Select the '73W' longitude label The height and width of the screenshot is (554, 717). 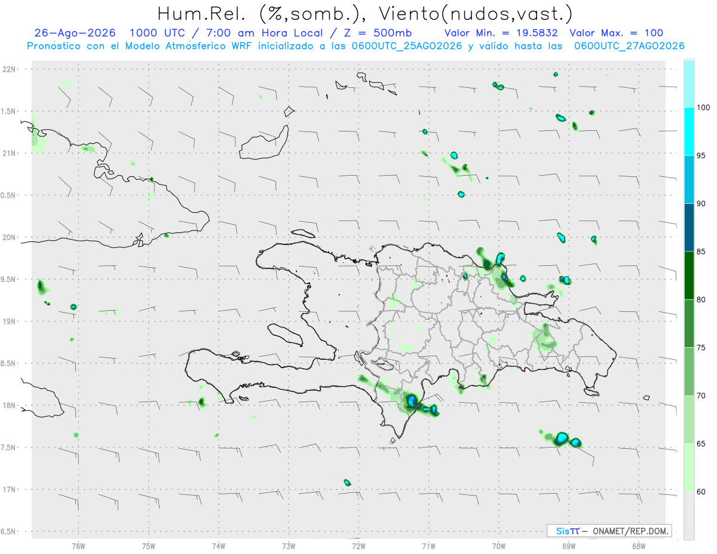[x=289, y=546]
